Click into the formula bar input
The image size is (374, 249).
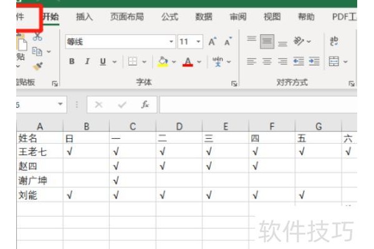(x=258, y=105)
